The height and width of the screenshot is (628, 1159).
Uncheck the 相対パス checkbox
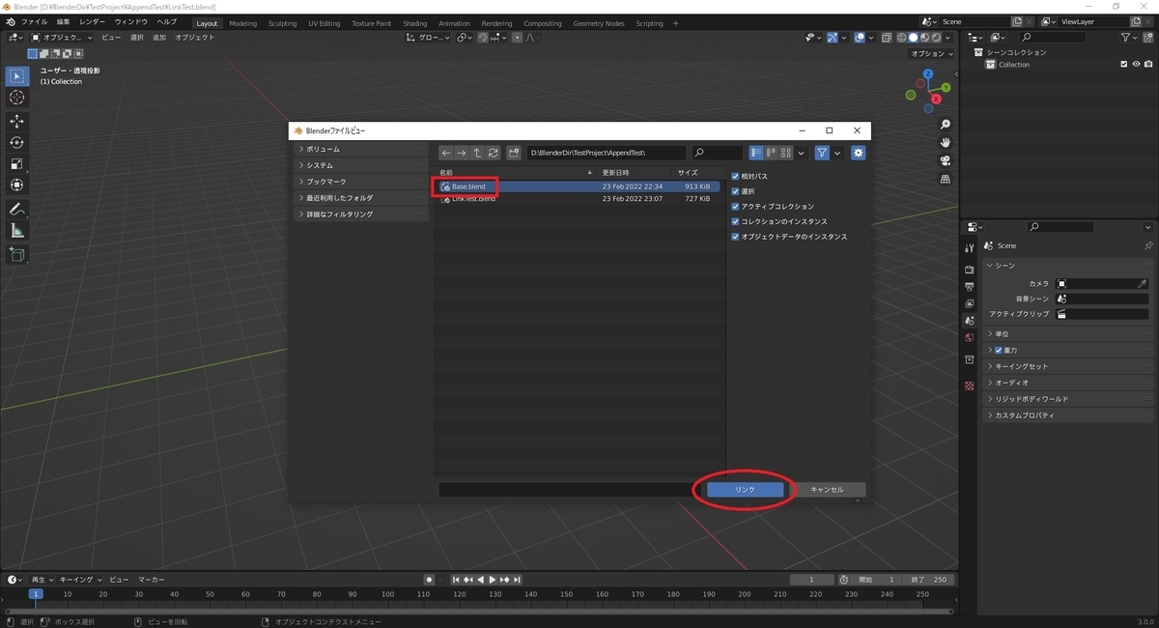735,177
